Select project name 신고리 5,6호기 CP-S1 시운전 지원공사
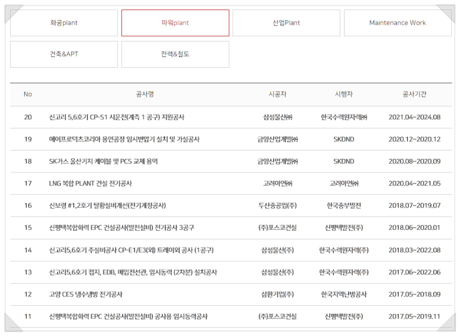The image size is (460, 336). point(117,117)
